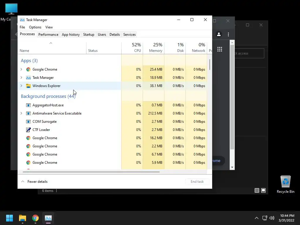The image size is (300, 225).
Task: Click the Background processes (44) heading
Action: [x=48, y=96]
